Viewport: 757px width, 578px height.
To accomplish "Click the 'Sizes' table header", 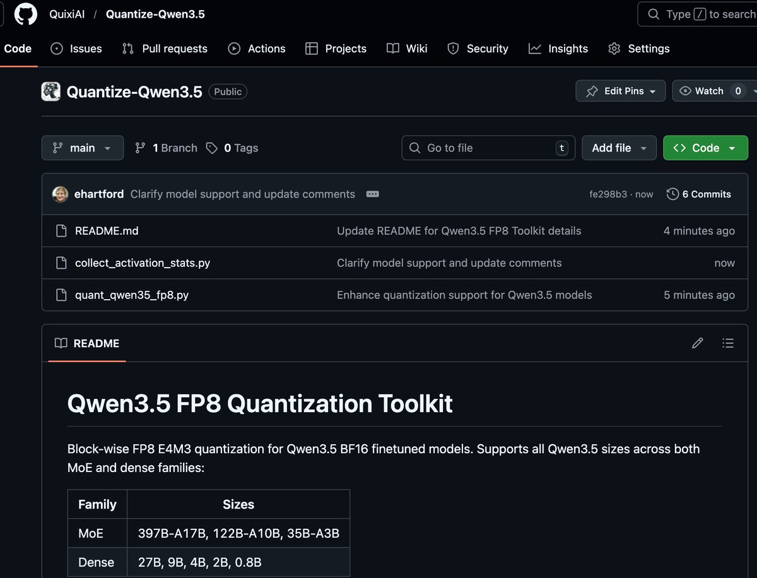I will click(238, 504).
